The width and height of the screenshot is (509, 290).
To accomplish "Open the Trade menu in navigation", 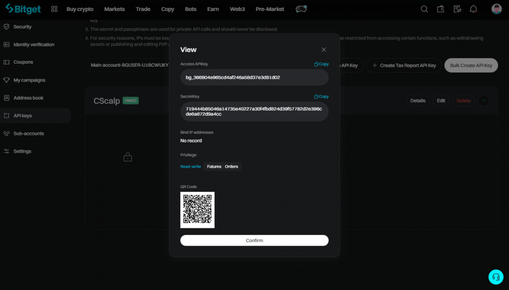I will [x=143, y=9].
